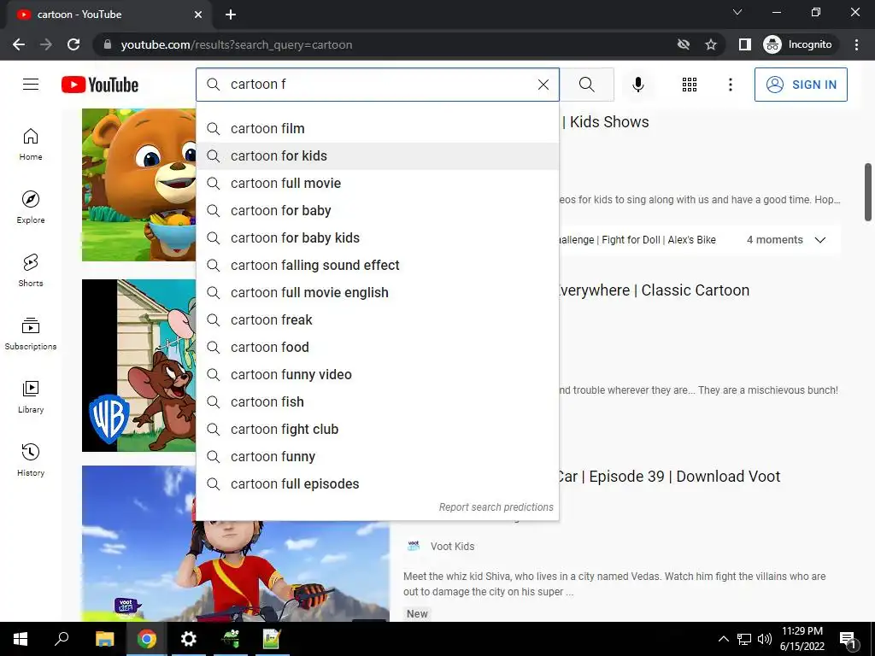Click the browser forward arrow
875x656 pixels.
pyautogui.click(x=46, y=44)
